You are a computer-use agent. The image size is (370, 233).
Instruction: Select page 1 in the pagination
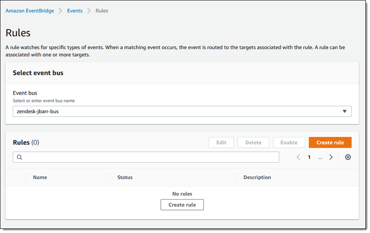point(309,157)
